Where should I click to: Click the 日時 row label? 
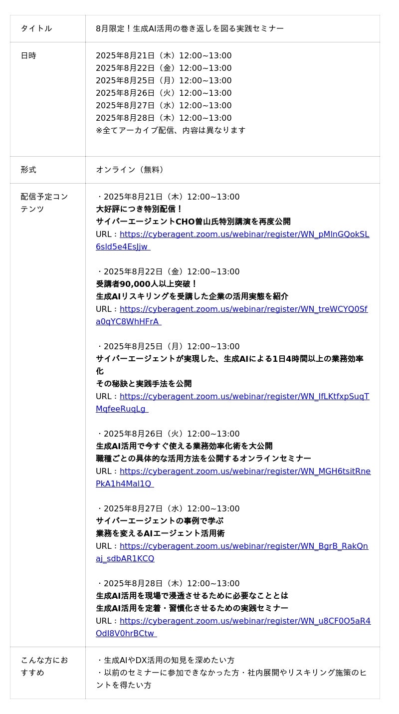[x=28, y=56]
